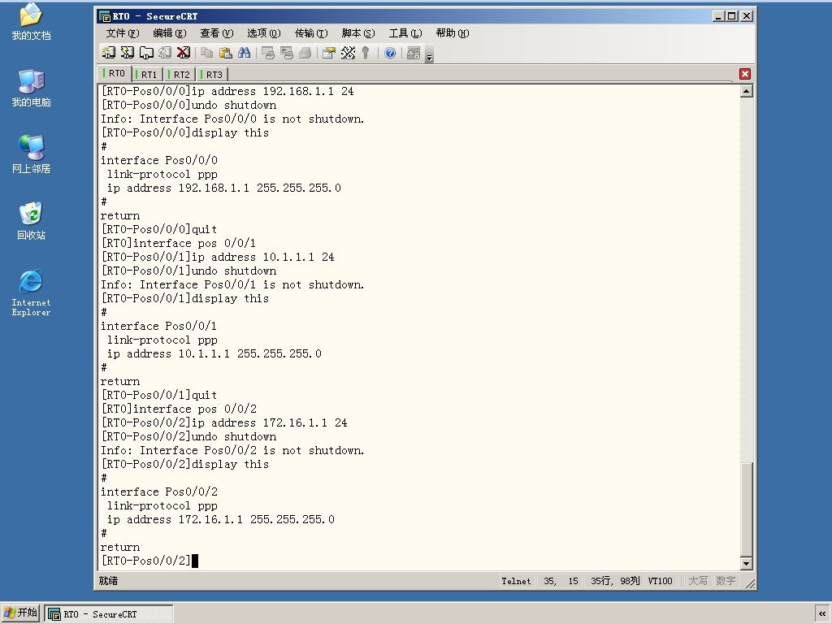Switch to the RT1 tab
The height and width of the screenshot is (624, 832).
pyautogui.click(x=148, y=74)
